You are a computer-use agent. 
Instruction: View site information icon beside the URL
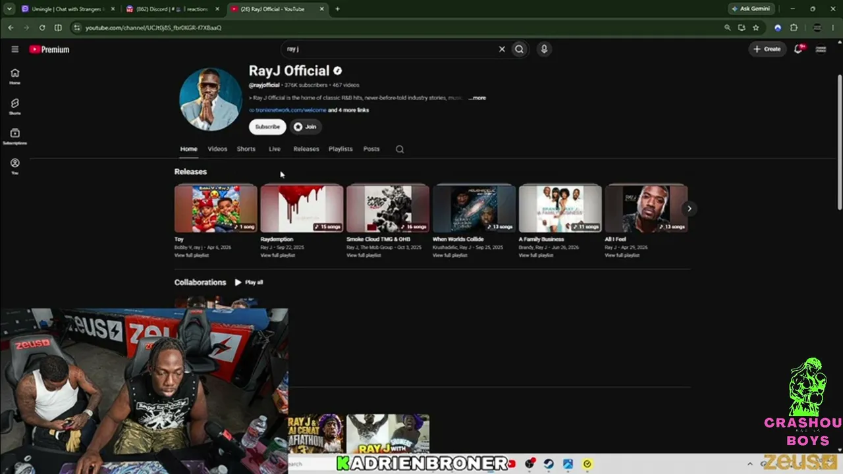click(x=77, y=28)
